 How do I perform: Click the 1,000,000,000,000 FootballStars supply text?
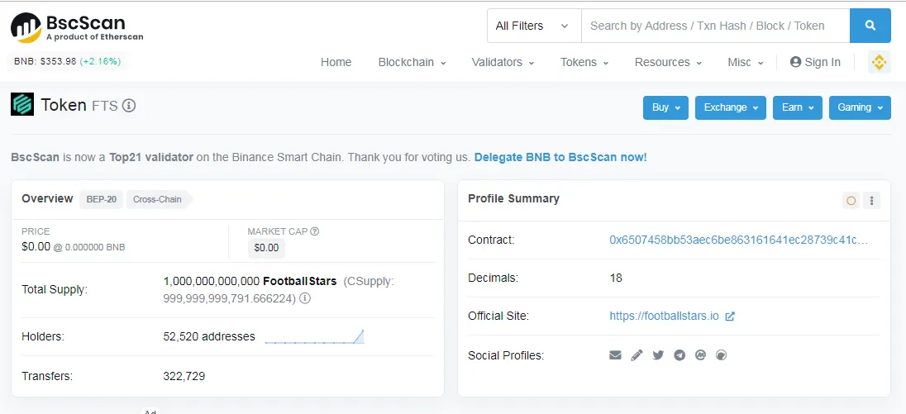point(250,281)
